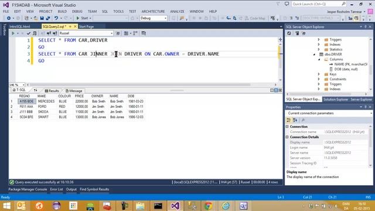Viewport: 375px width, 211px height.
Task: Open the SQL menu
Action: coord(105,12)
